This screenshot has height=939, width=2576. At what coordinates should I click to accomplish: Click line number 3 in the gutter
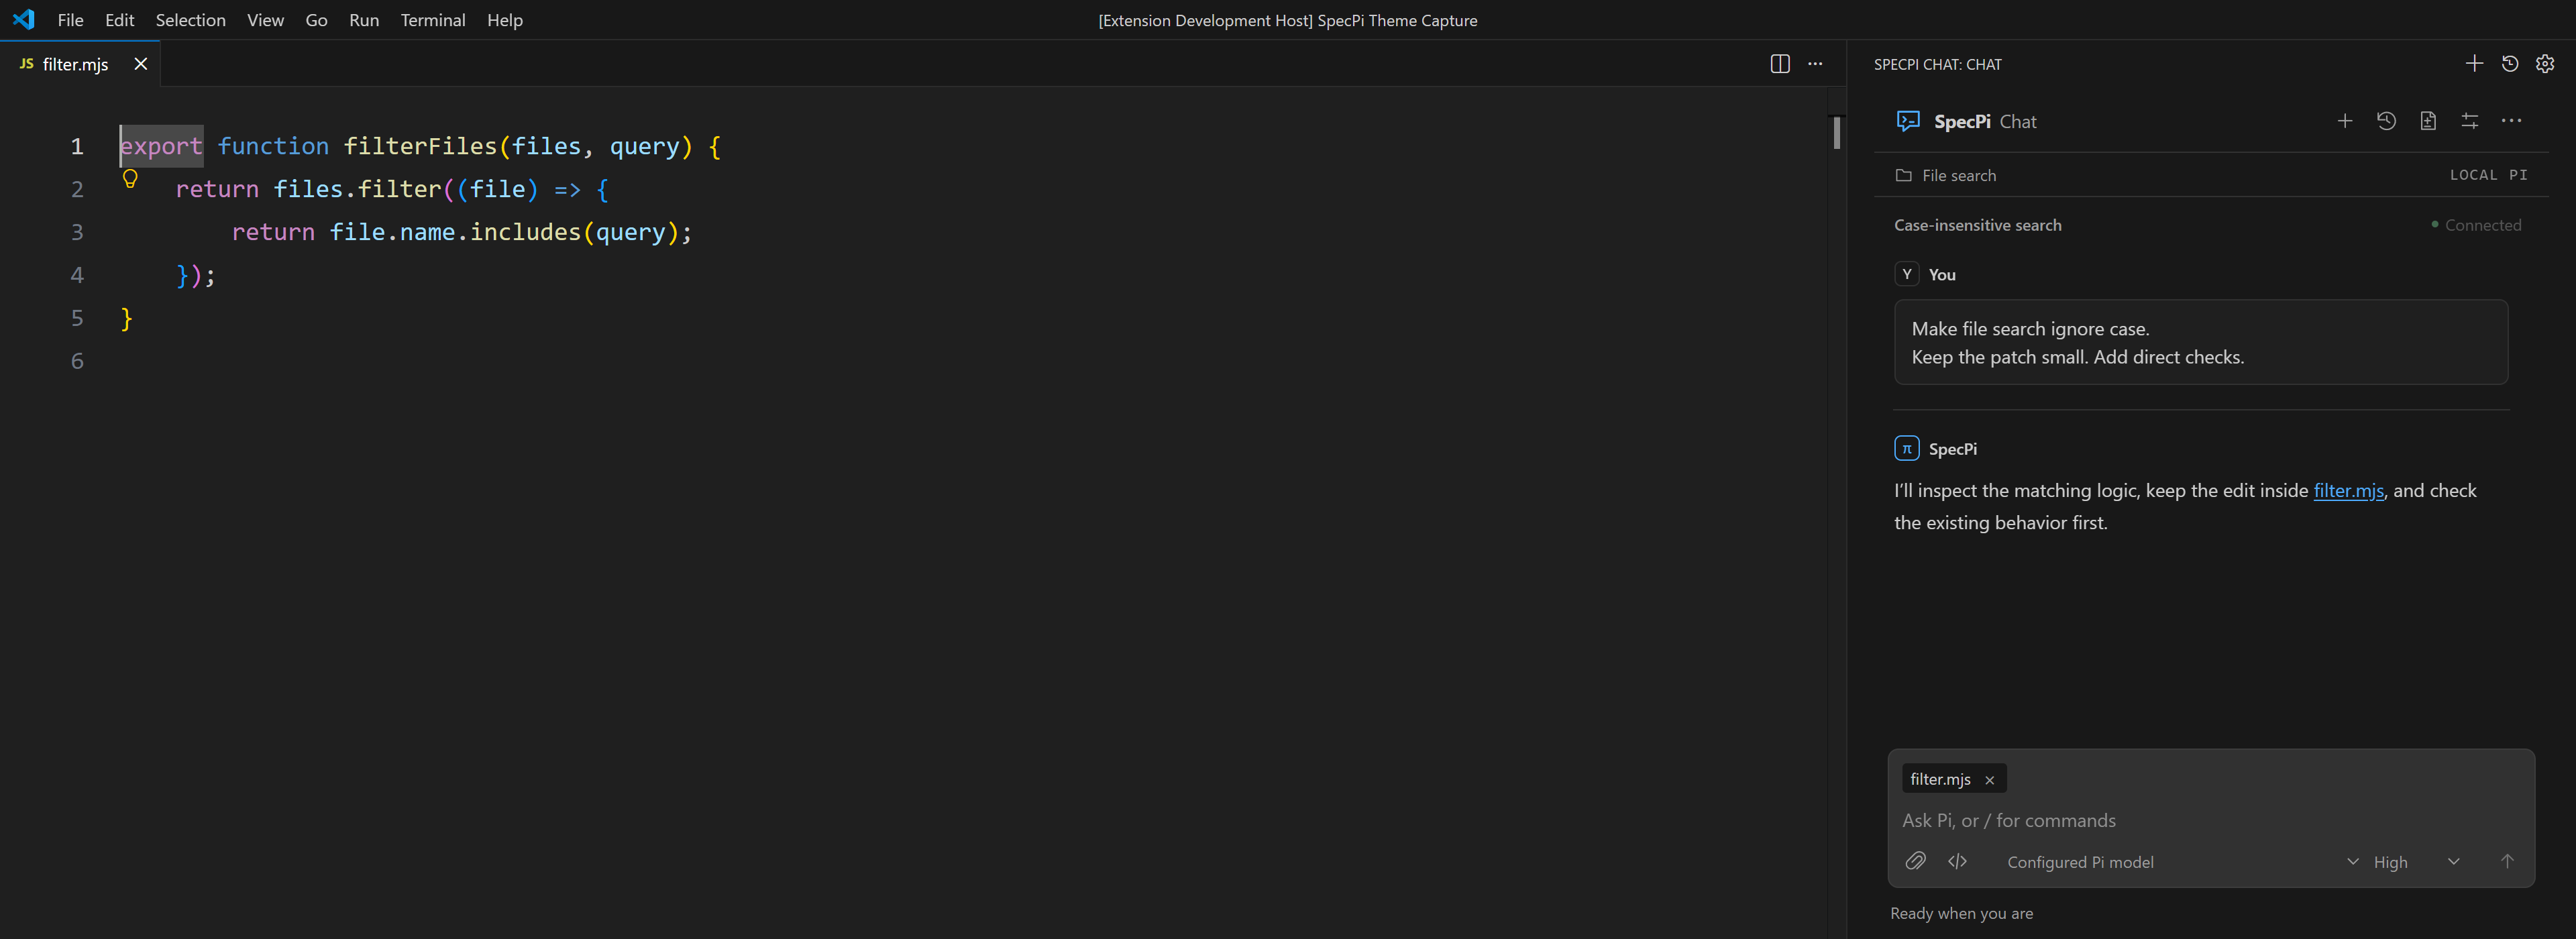tap(77, 232)
